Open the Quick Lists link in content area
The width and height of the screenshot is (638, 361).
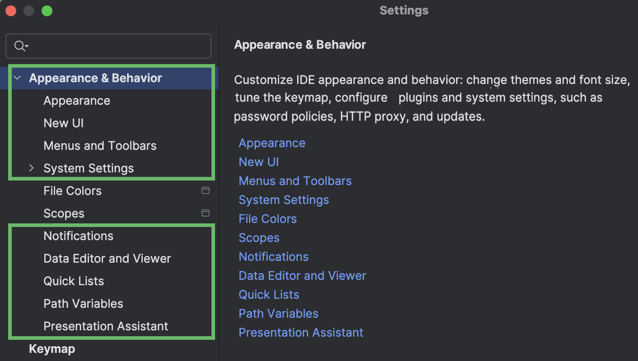[269, 294]
